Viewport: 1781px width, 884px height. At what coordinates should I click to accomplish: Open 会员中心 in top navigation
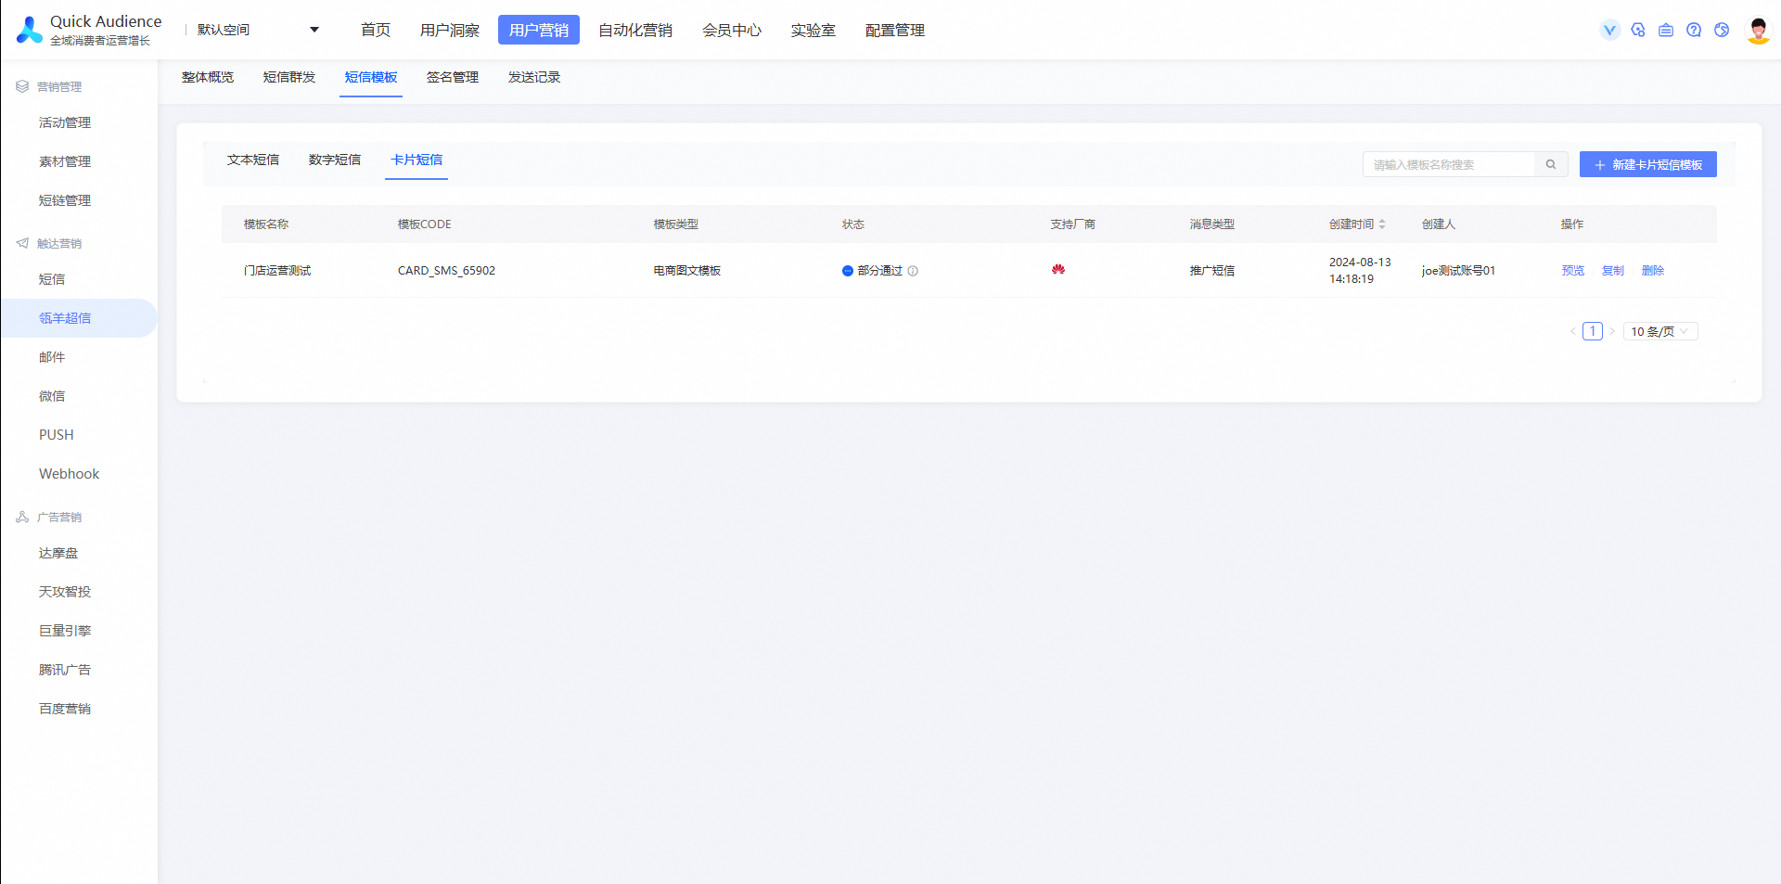(x=732, y=30)
